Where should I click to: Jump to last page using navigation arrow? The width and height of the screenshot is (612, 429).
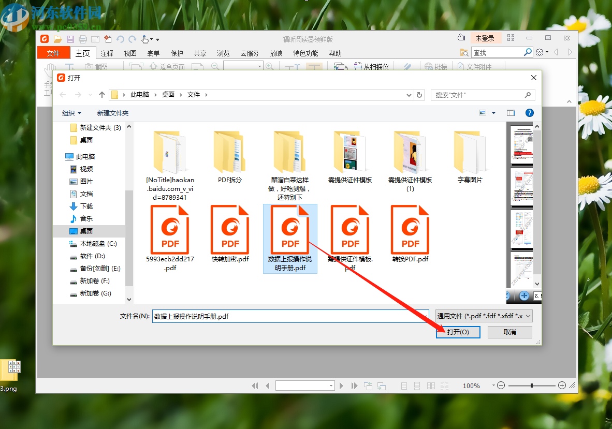354,386
